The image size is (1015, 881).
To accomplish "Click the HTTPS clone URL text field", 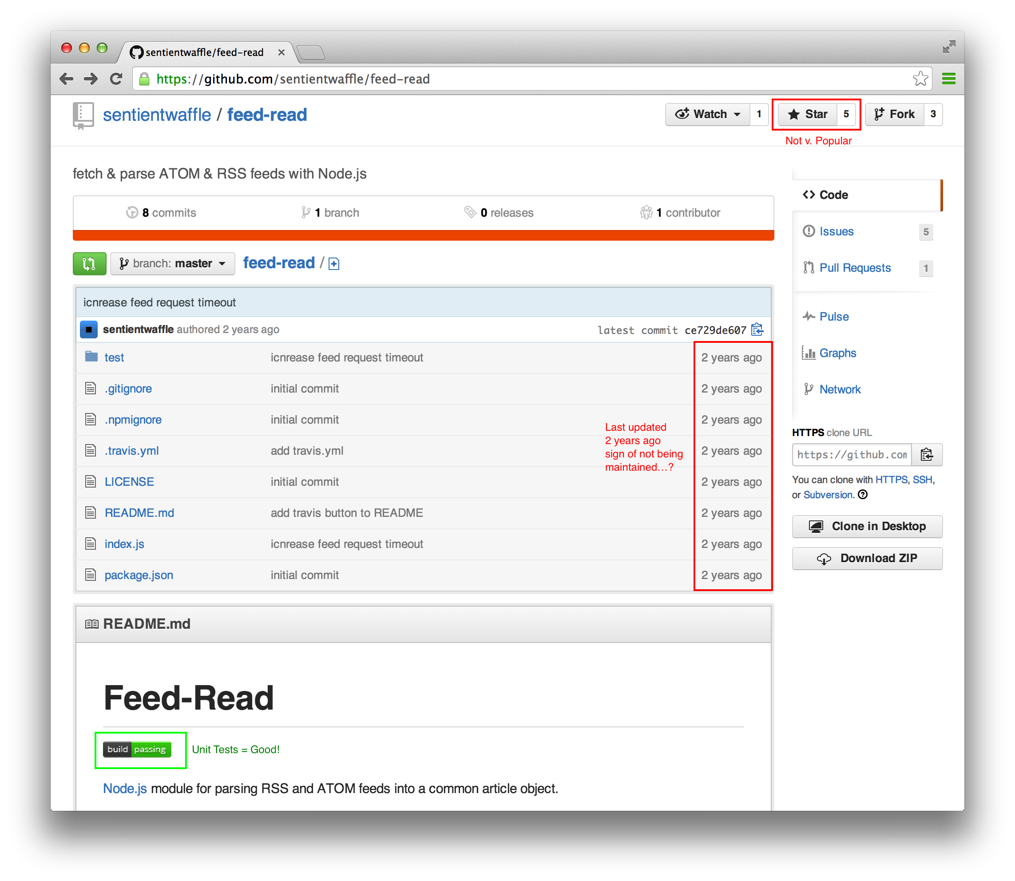I will [x=851, y=454].
